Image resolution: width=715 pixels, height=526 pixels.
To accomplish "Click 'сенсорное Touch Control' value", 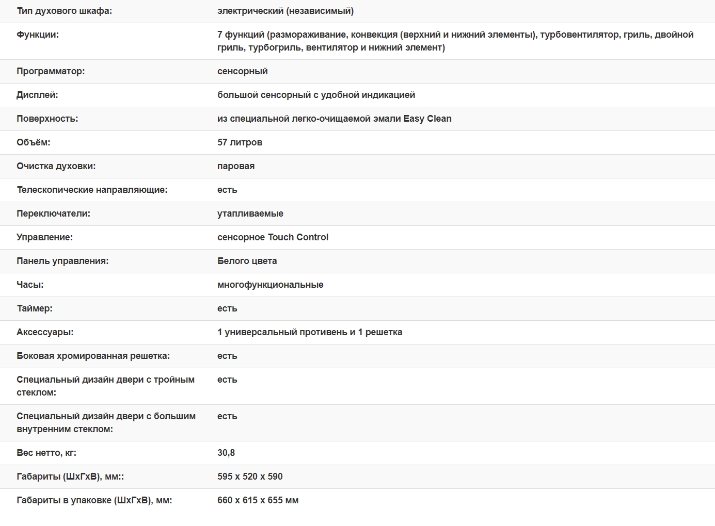I will tap(273, 237).
